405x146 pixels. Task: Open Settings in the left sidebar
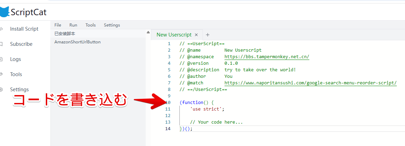(x=19, y=90)
